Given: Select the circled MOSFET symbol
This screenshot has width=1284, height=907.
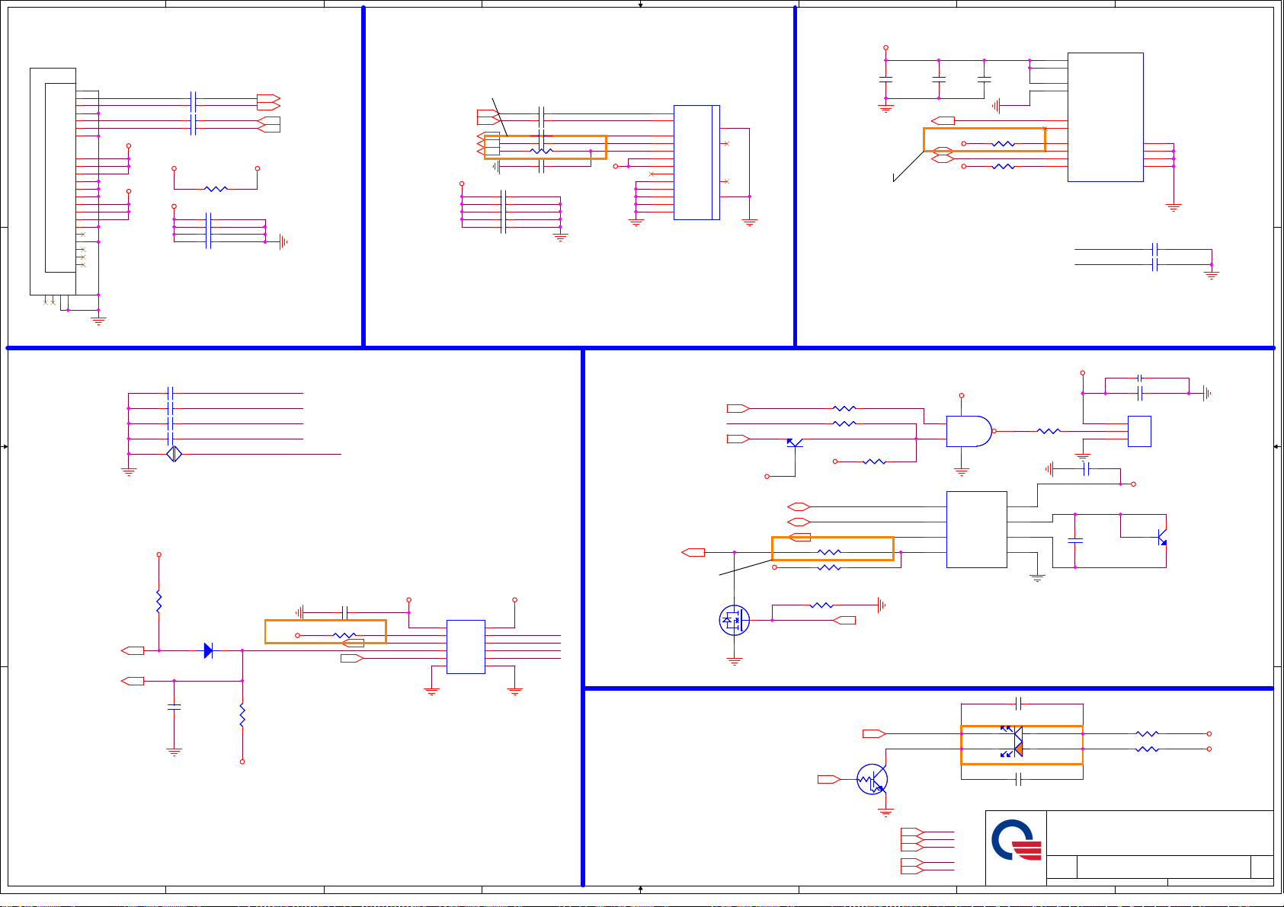Looking at the screenshot, I should pos(734,620).
